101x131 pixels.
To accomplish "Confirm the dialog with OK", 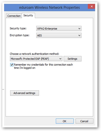I will point(65,121).
